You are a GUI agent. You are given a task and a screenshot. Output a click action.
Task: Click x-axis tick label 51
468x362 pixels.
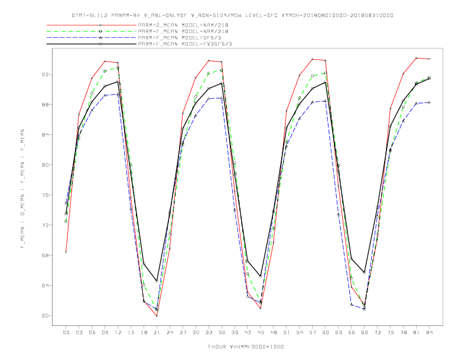(287, 332)
